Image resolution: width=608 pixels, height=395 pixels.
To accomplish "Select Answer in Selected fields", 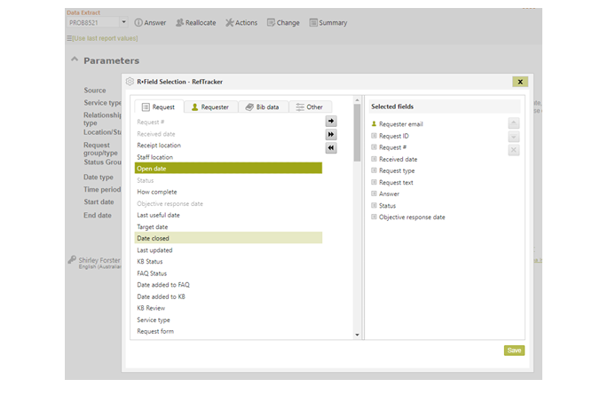I will point(385,194).
